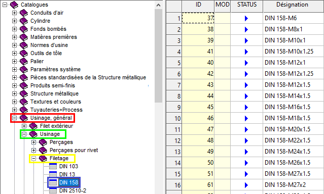Collapse the Usinage sub-node
Screen dimensions: 324x194
tap(24, 134)
